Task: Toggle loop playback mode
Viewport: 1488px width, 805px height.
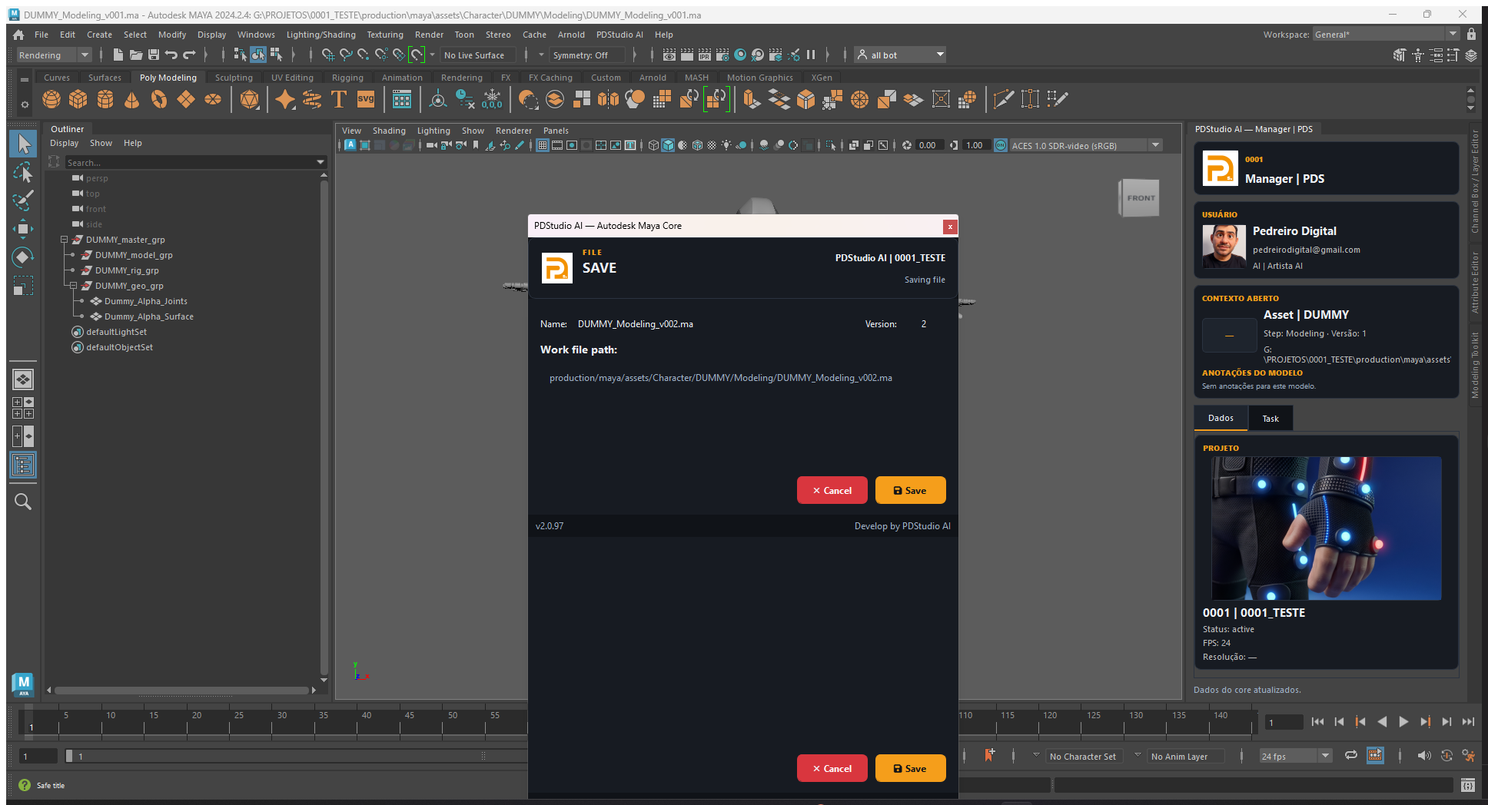Action: [1350, 756]
